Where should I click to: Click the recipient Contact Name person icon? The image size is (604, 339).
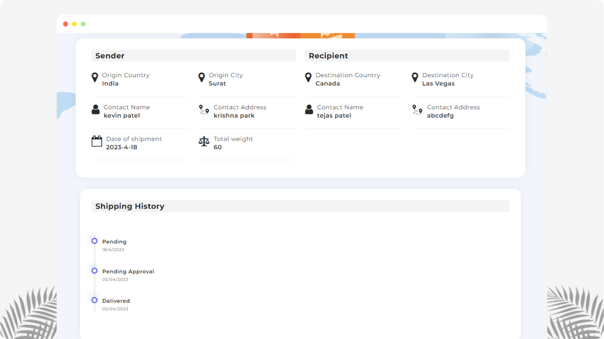click(309, 109)
